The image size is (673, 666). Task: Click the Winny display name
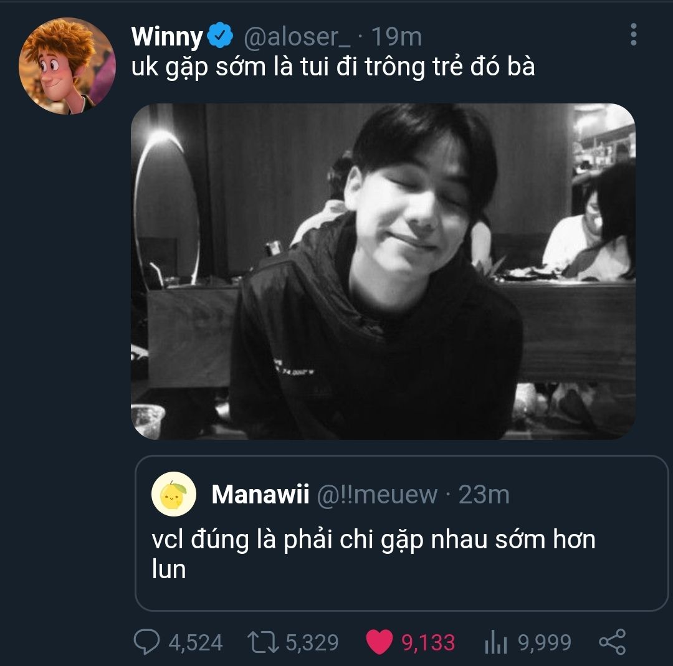point(167,37)
